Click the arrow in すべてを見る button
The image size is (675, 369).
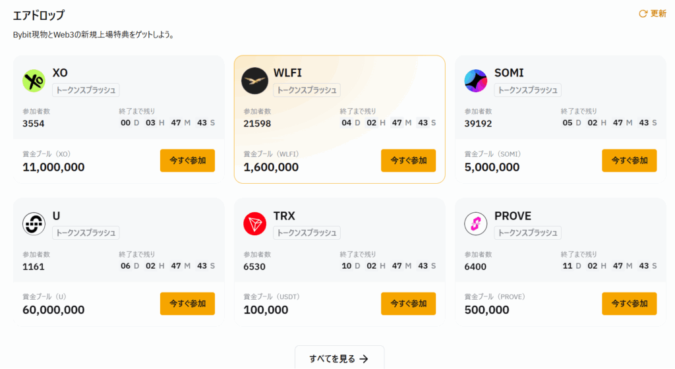click(x=364, y=359)
